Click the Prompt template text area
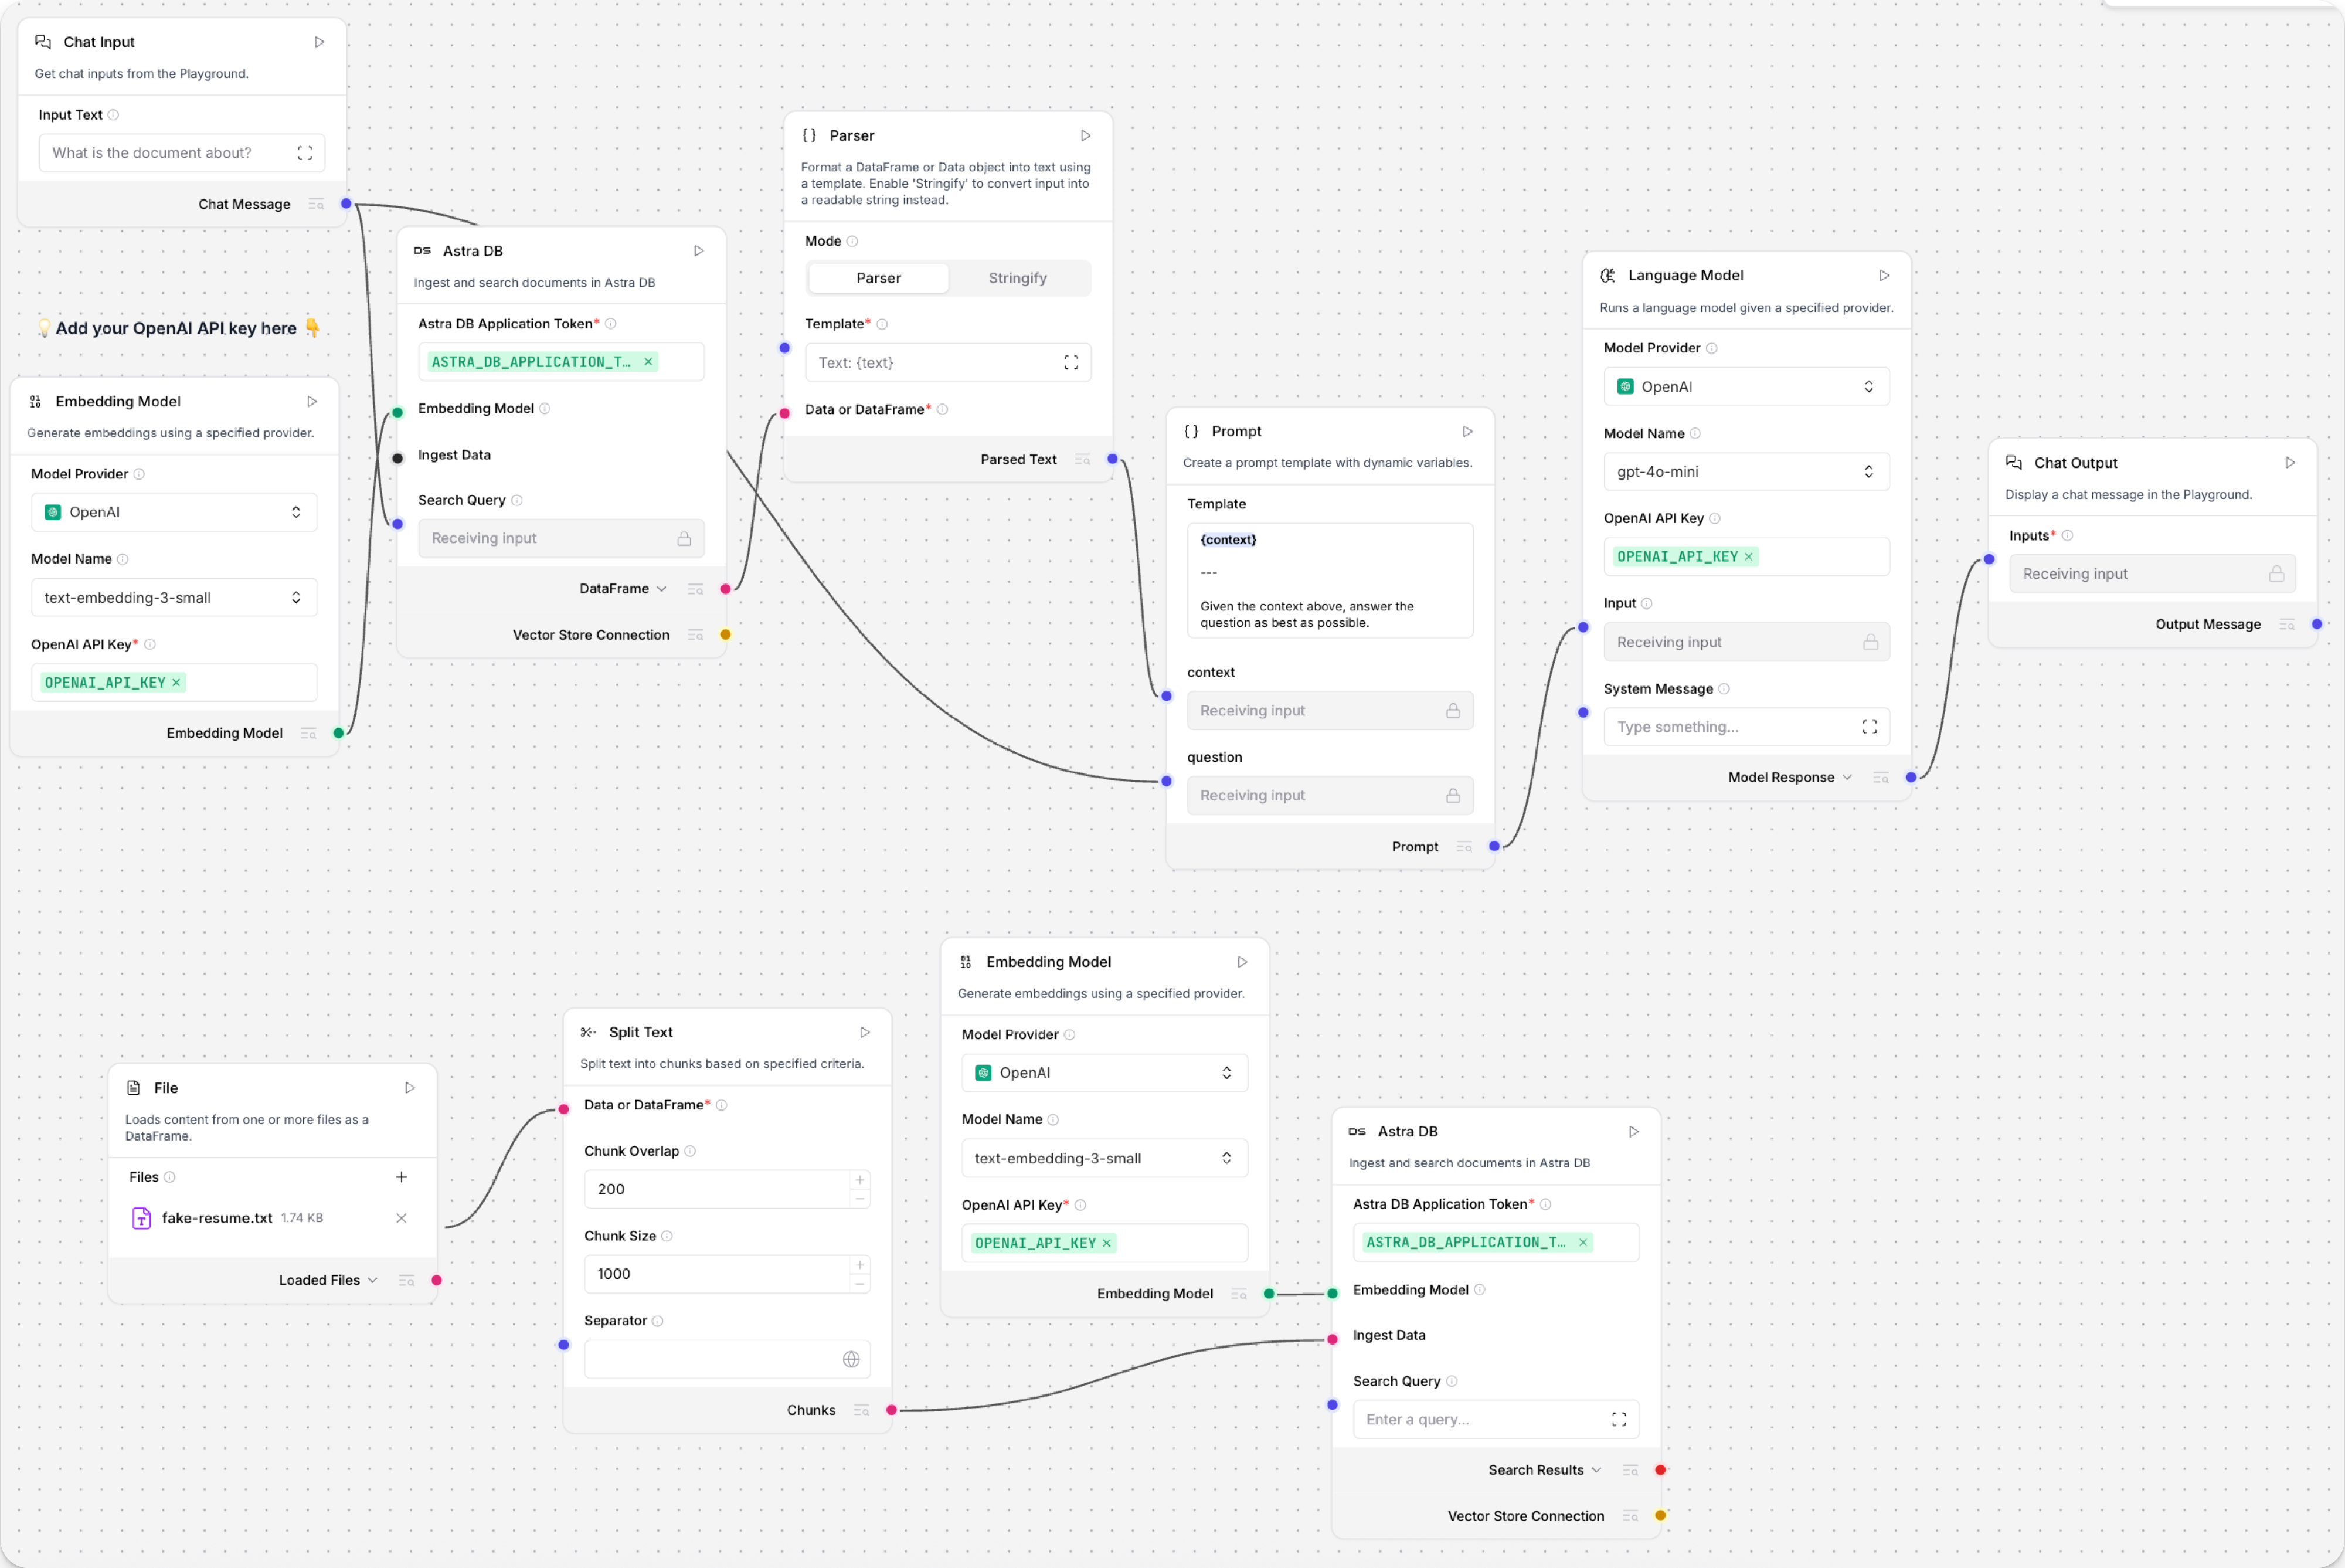Image resolution: width=2345 pixels, height=1568 pixels. point(1330,581)
